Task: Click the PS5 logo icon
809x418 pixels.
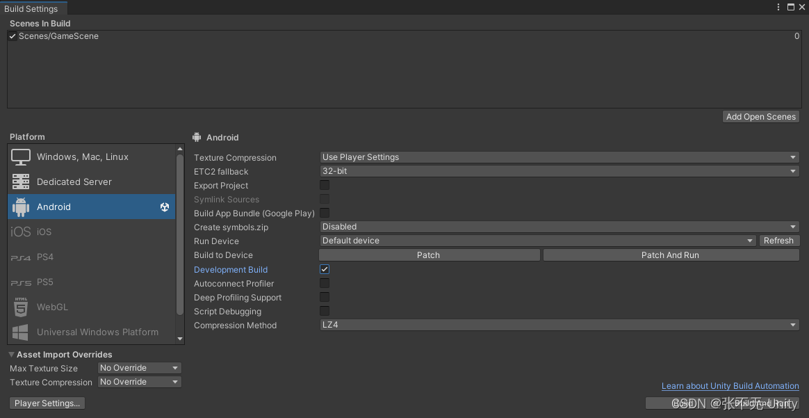Action: pyautogui.click(x=21, y=282)
